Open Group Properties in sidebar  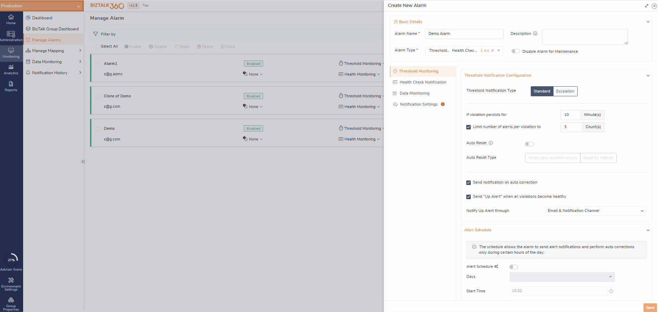[11, 304]
